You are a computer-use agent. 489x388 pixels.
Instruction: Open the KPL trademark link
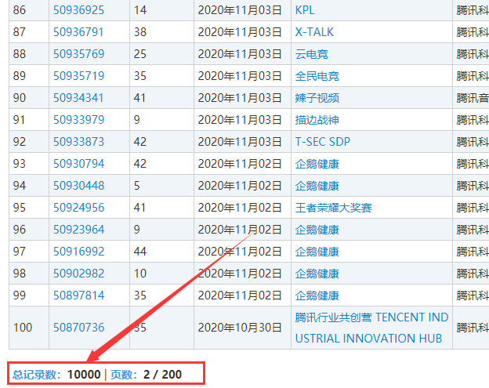coord(305,10)
